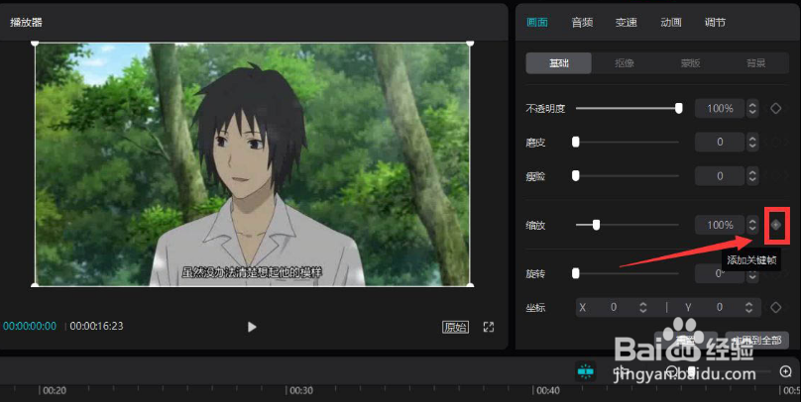Focus the 不透明度 100% value field
The width and height of the screenshot is (801, 402).
(x=720, y=108)
